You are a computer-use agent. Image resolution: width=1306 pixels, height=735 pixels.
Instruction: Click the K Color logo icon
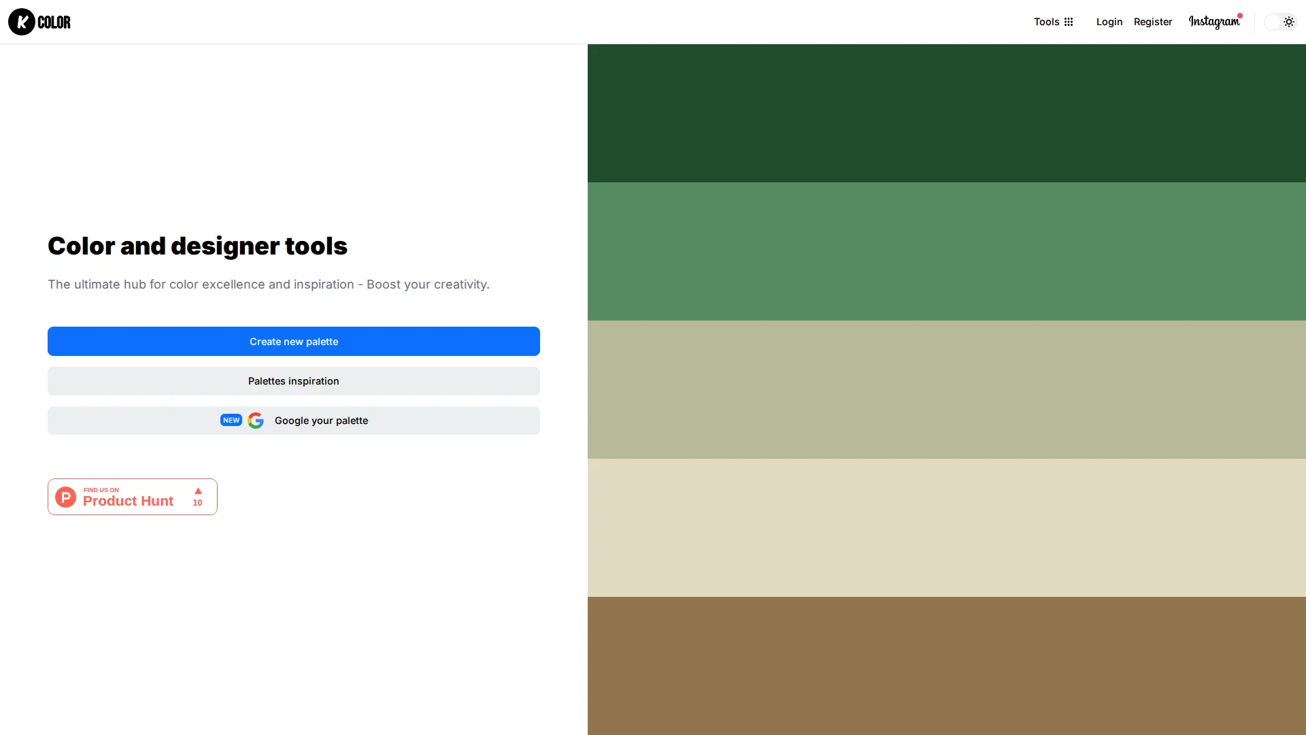pos(22,22)
